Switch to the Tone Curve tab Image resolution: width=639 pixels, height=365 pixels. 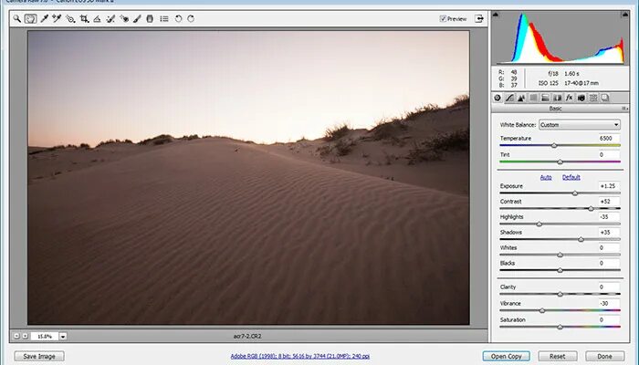[x=509, y=98]
